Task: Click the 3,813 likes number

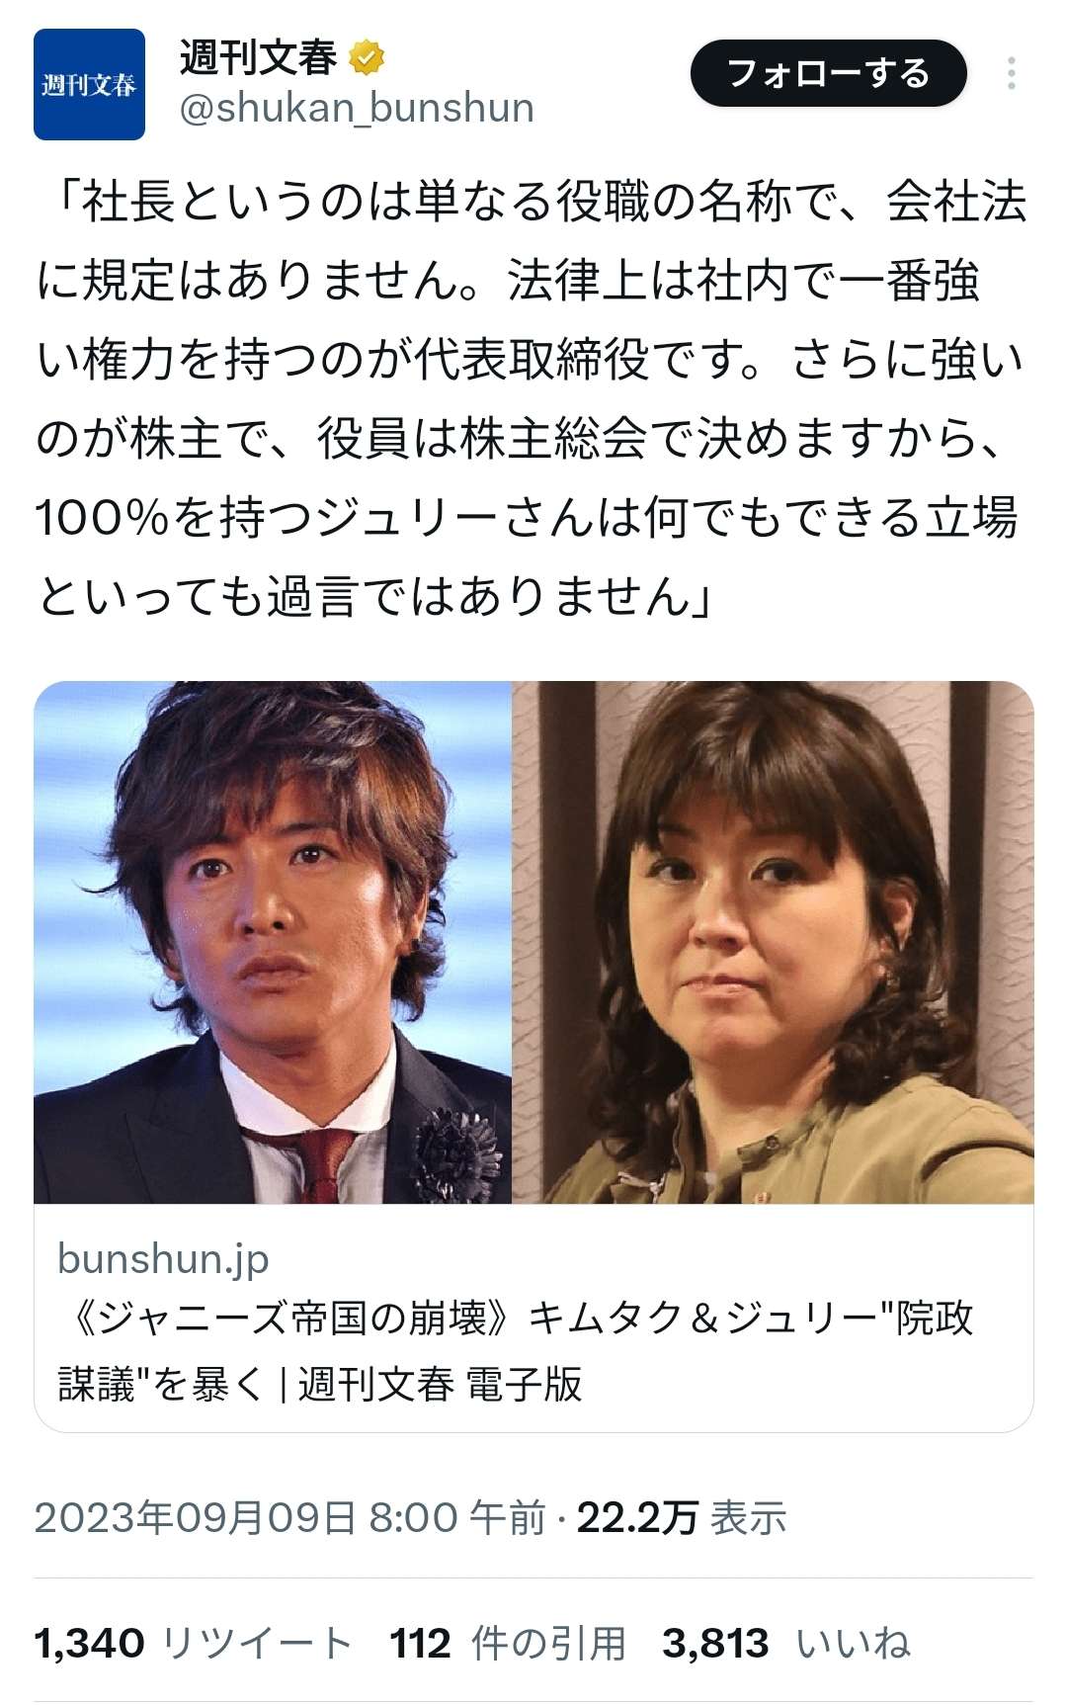Action: (x=715, y=1644)
